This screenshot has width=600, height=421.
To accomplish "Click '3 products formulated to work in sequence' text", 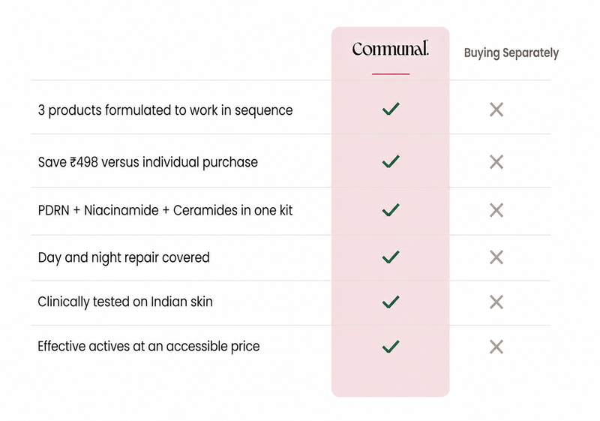I will [165, 110].
